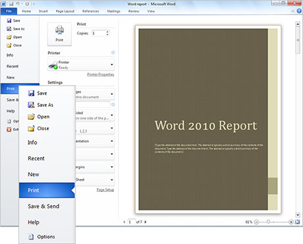Click the Pages range input field
303x244 pixels.
(93, 105)
